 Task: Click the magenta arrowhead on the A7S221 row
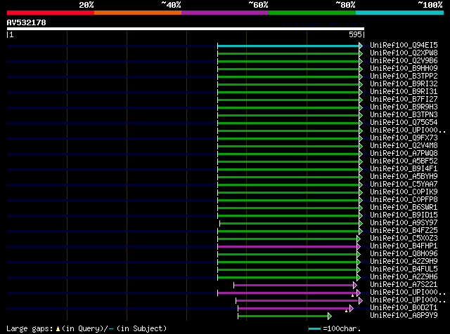(355, 286)
